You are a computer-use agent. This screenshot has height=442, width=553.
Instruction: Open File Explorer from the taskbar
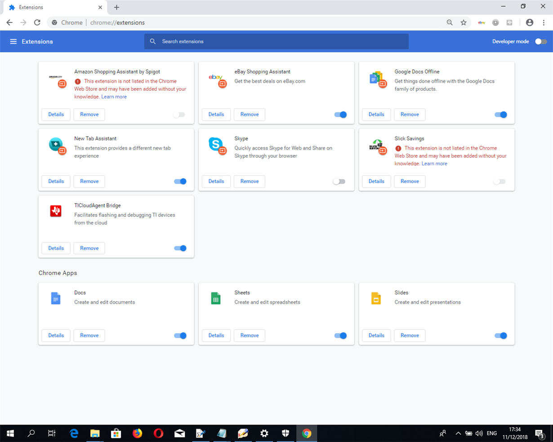tap(95, 433)
